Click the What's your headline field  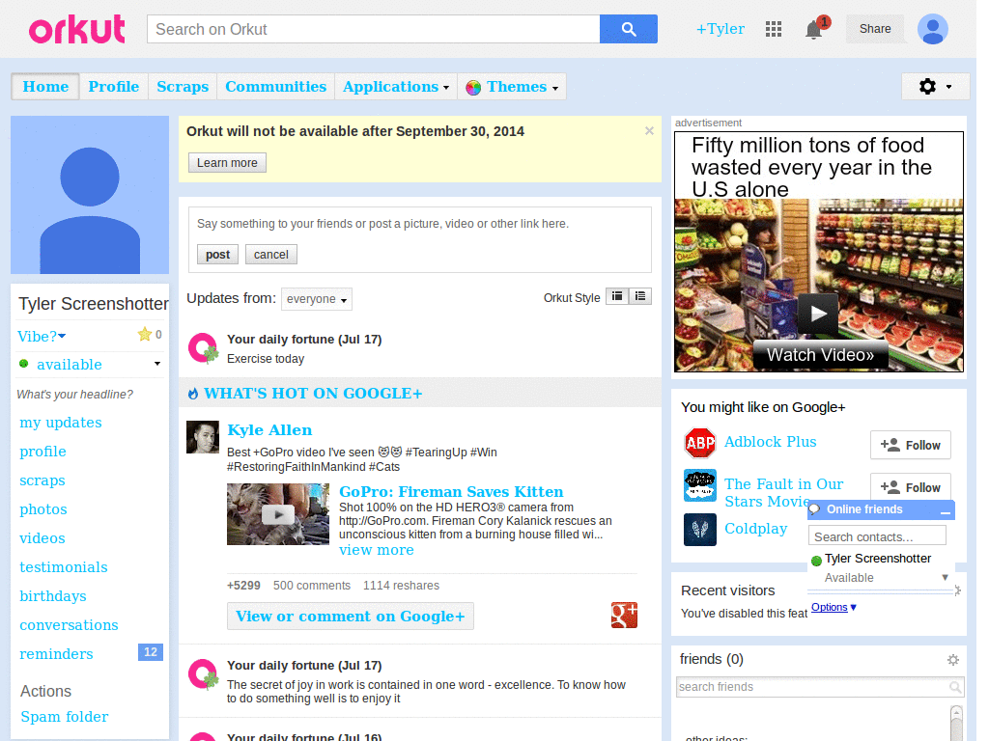click(75, 395)
